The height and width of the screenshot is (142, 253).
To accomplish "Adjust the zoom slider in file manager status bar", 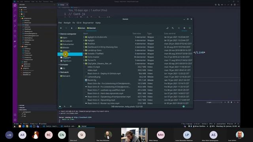I will pos(183,106).
